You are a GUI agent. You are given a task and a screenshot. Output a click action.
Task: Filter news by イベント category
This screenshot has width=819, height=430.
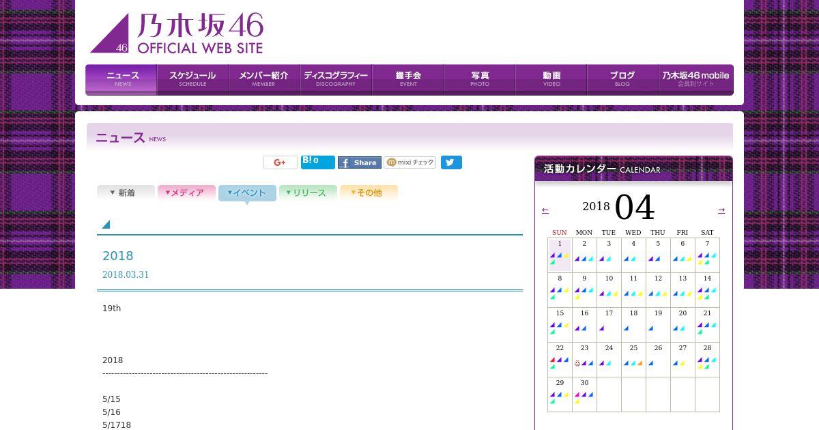247,193
